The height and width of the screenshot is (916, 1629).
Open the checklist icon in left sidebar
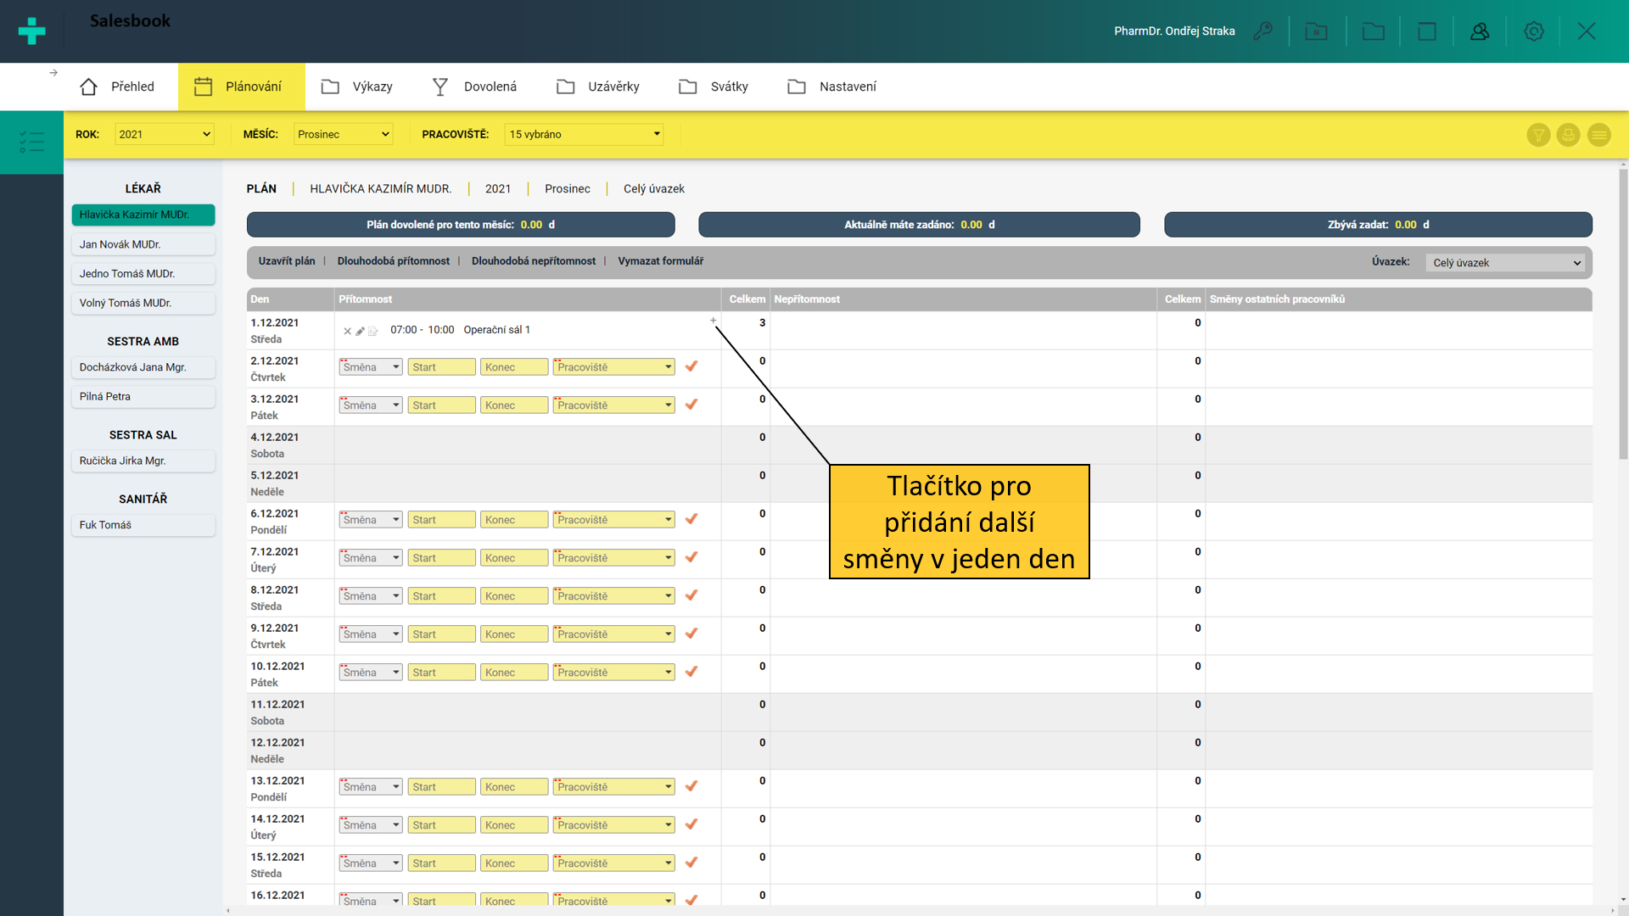(x=31, y=142)
